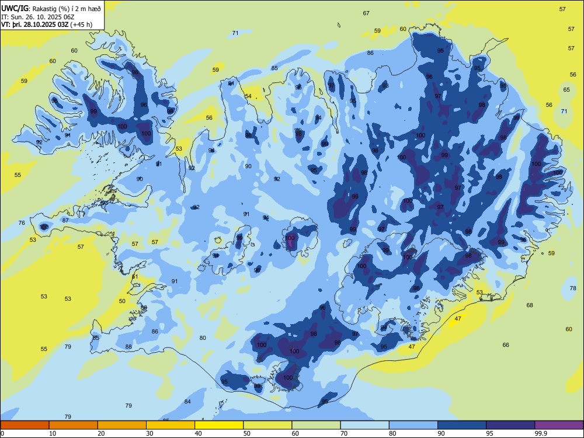Click the legend scale label '99.9'
Image resolution: width=584 pixels, height=438 pixels.
[541, 433]
